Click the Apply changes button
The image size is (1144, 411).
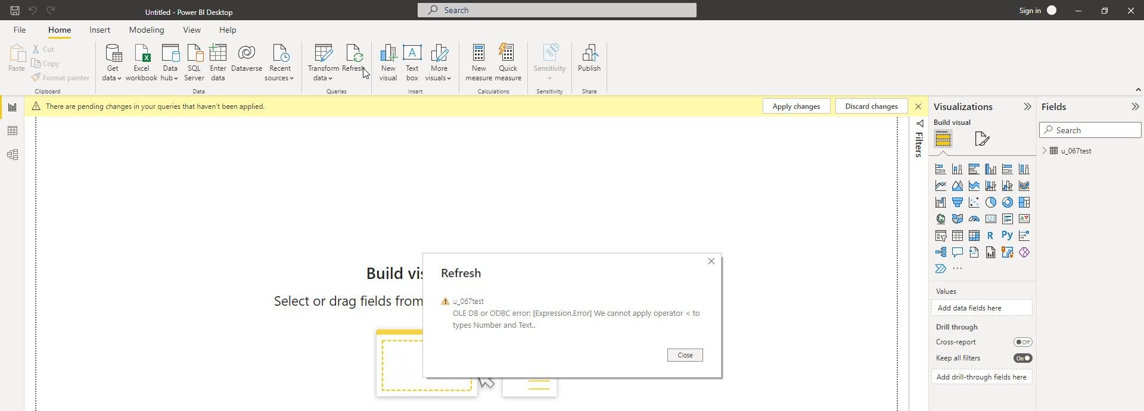(x=796, y=106)
